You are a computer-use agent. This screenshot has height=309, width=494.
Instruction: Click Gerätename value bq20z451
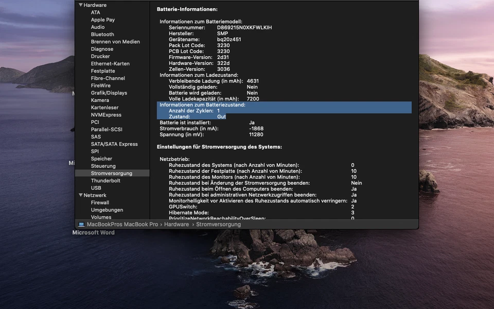pos(228,40)
